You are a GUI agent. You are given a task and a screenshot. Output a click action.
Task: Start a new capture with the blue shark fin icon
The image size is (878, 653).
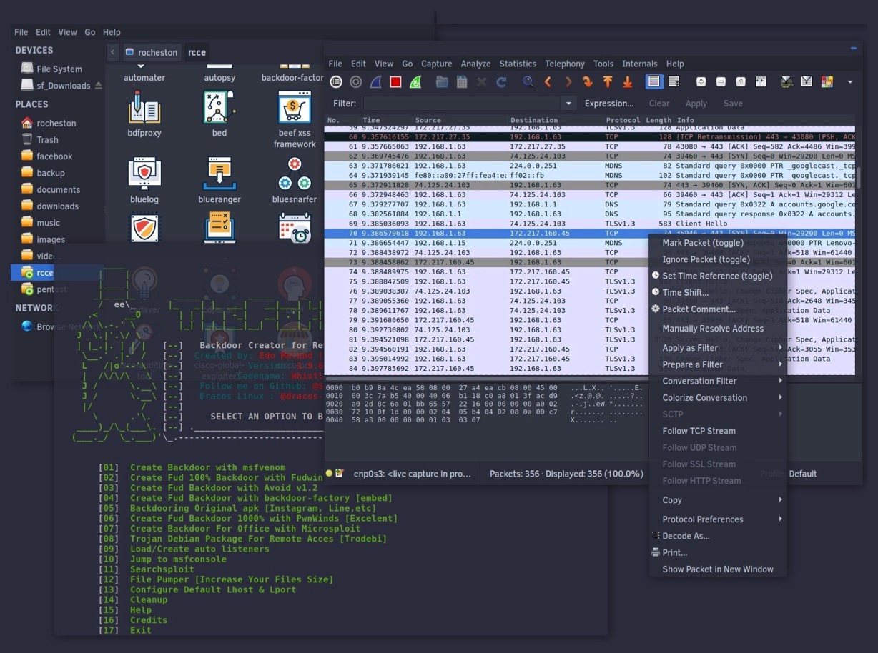(375, 82)
